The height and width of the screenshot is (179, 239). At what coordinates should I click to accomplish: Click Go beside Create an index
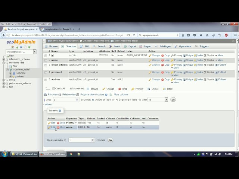pyautogui.click(x=110, y=140)
